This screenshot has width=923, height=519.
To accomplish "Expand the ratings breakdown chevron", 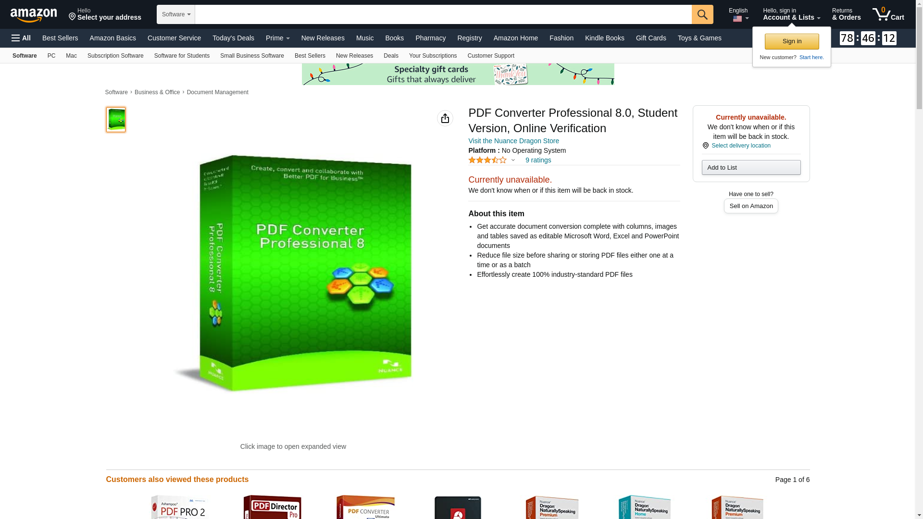I will 513,160.
